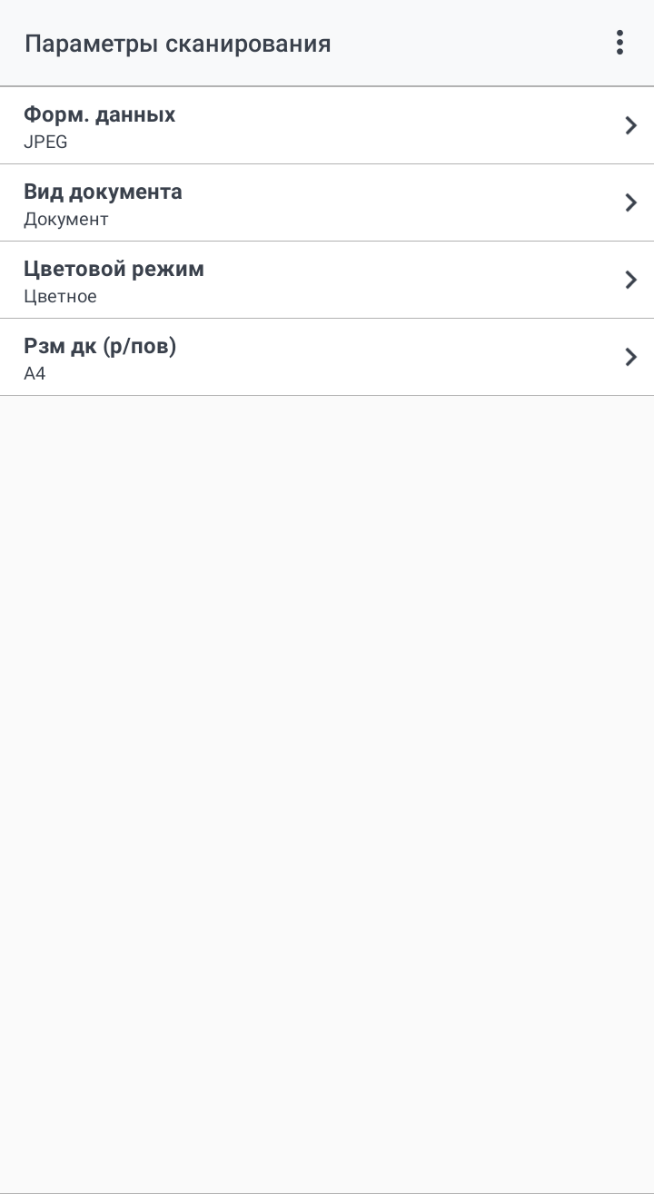The image size is (654, 1194).
Task: Change the scan data format from JPEG
Action: [327, 125]
